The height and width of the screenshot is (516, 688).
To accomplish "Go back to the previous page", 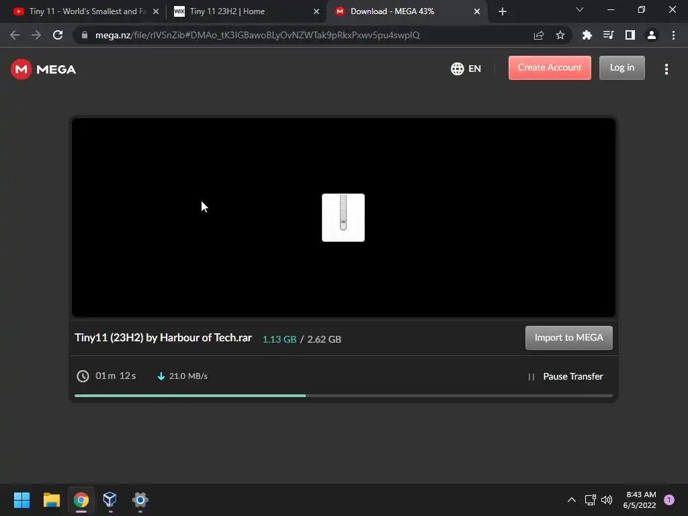I will point(15,35).
